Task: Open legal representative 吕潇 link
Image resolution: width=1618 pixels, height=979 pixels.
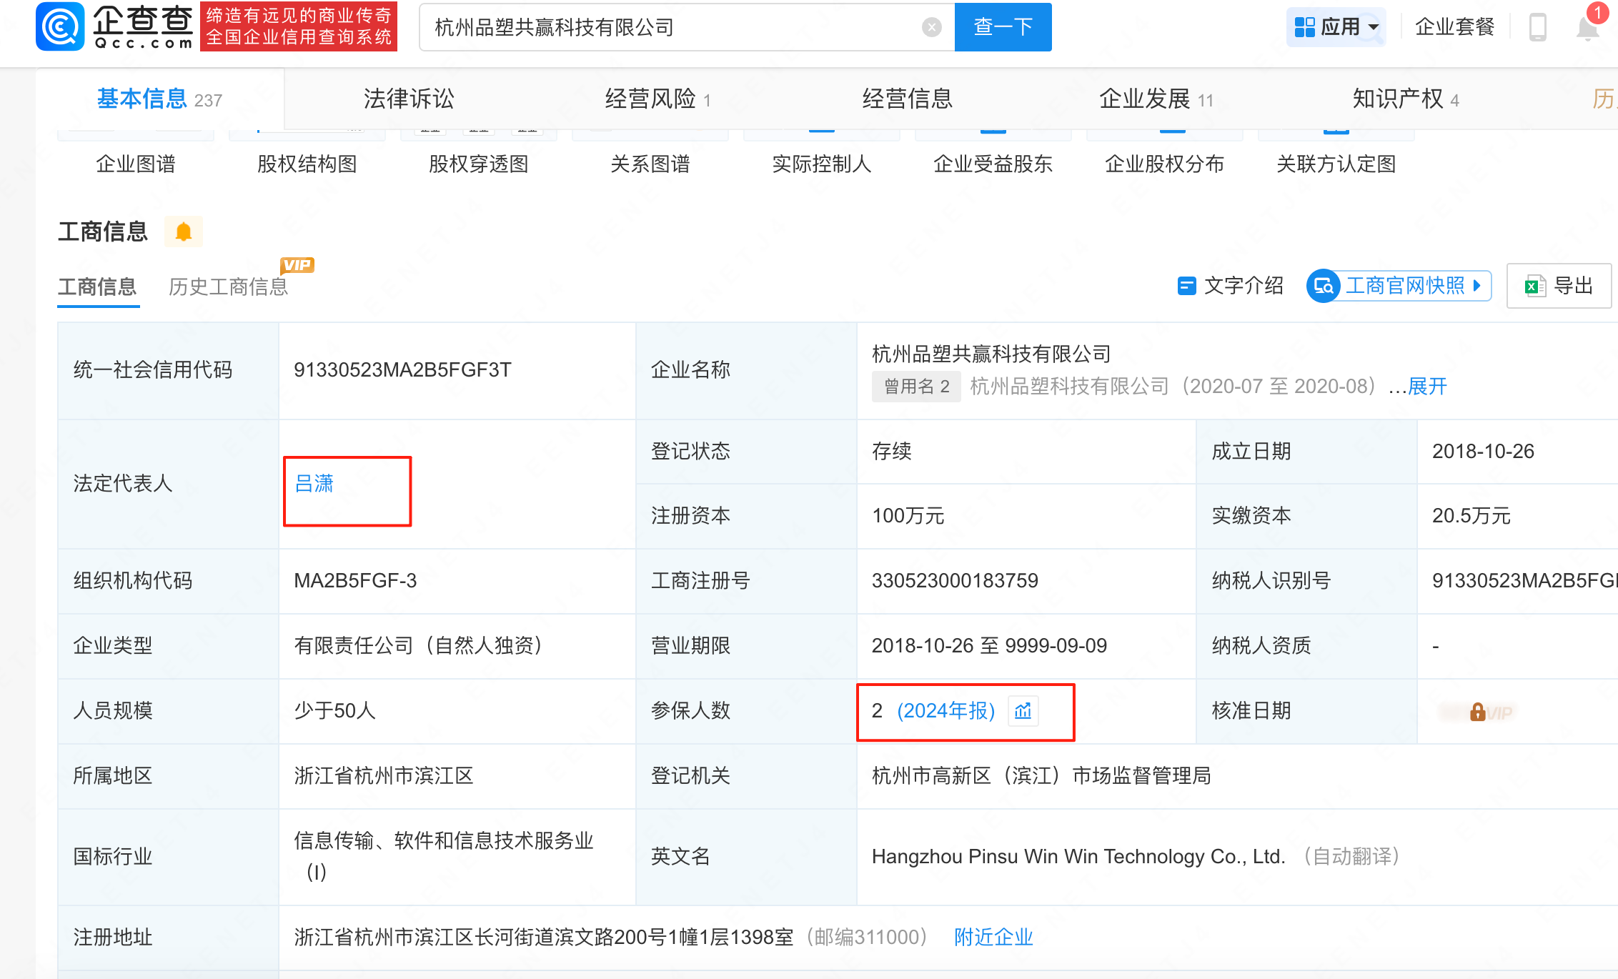Action: [x=314, y=484]
